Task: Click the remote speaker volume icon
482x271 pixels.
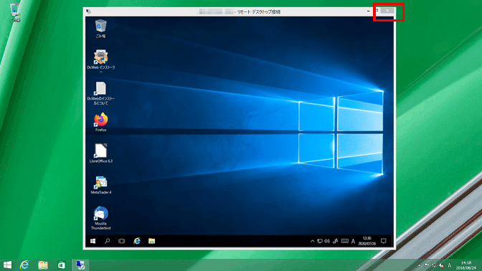Action: click(x=327, y=241)
